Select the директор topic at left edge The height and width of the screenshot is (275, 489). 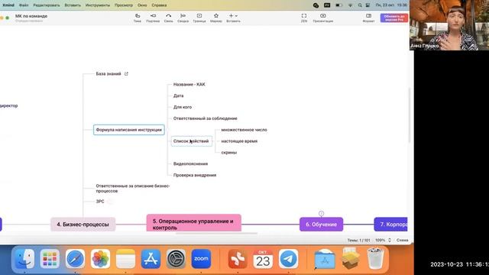8,105
